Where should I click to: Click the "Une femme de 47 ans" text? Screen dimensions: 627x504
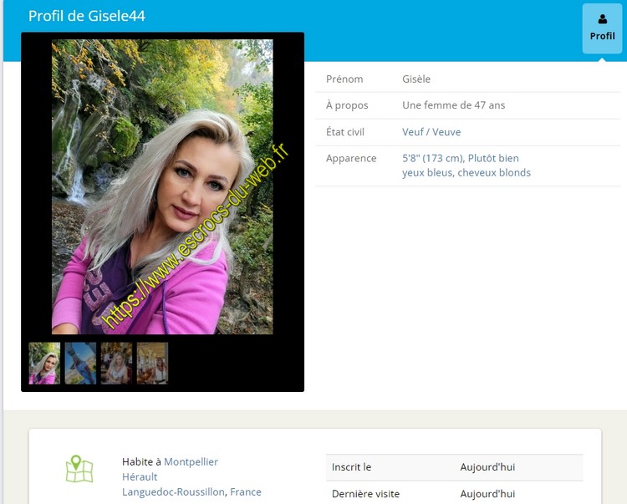click(453, 105)
